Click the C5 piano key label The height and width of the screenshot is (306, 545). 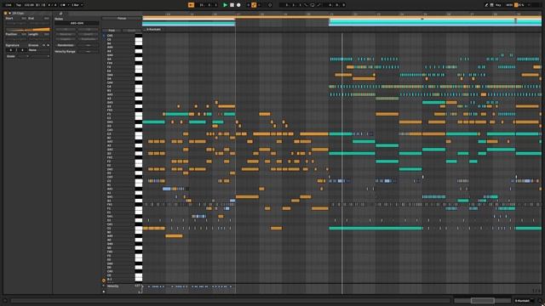[110, 40]
